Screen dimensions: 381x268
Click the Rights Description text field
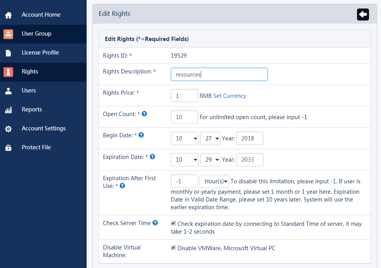click(219, 74)
